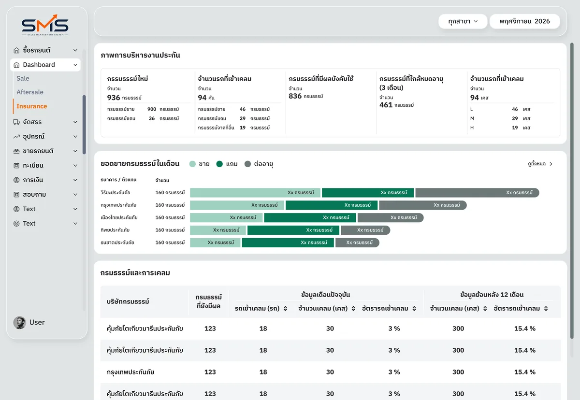Viewport: 580px width, 400px height.
Task: Sort by current month จำนวนเคลม (เคส) arrows
Action: coord(353,309)
